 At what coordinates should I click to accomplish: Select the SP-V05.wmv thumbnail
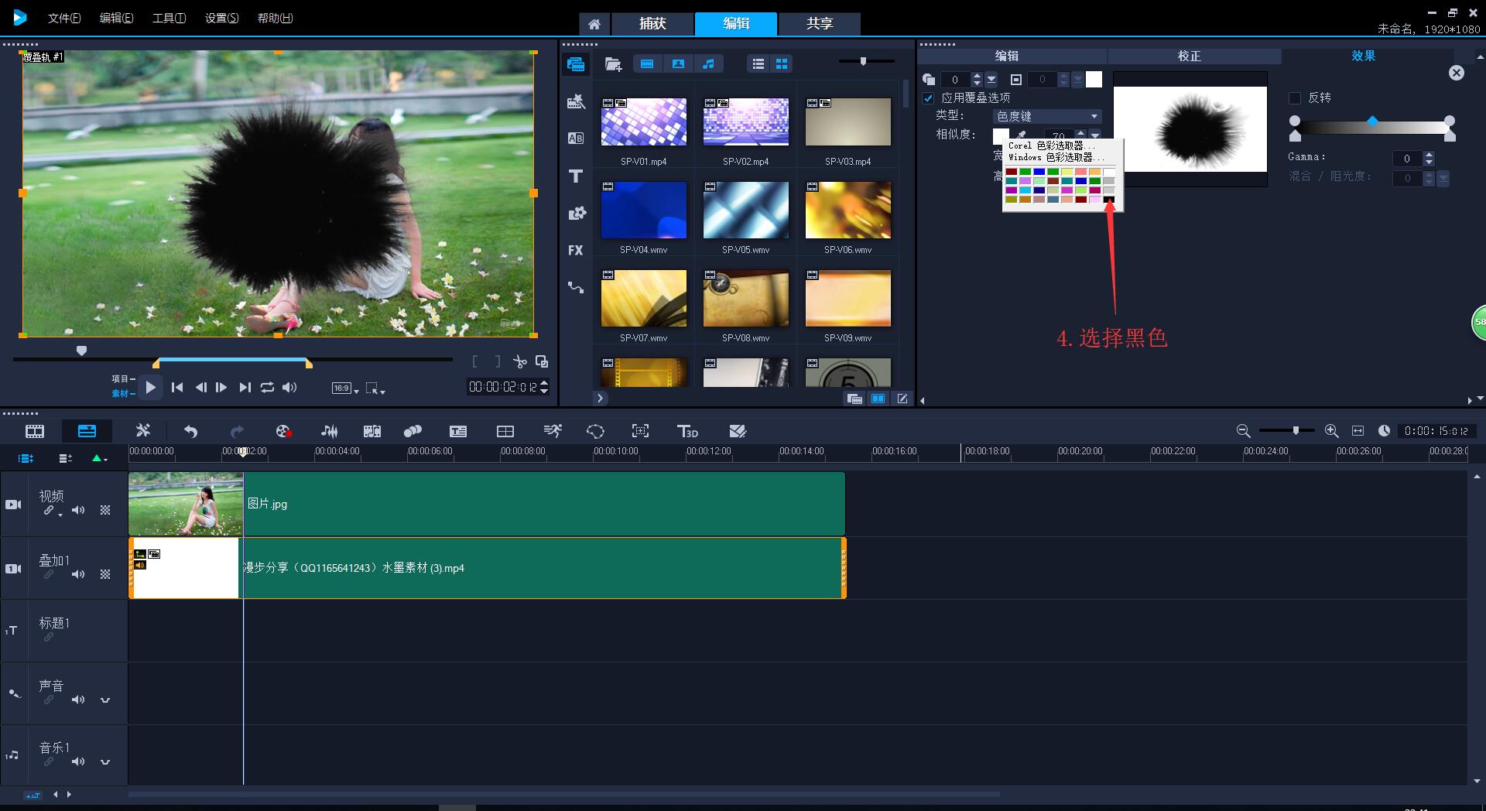tap(746, 210)
